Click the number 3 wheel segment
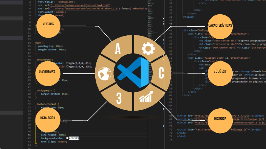Screen dimensions: 266x149 119,98
